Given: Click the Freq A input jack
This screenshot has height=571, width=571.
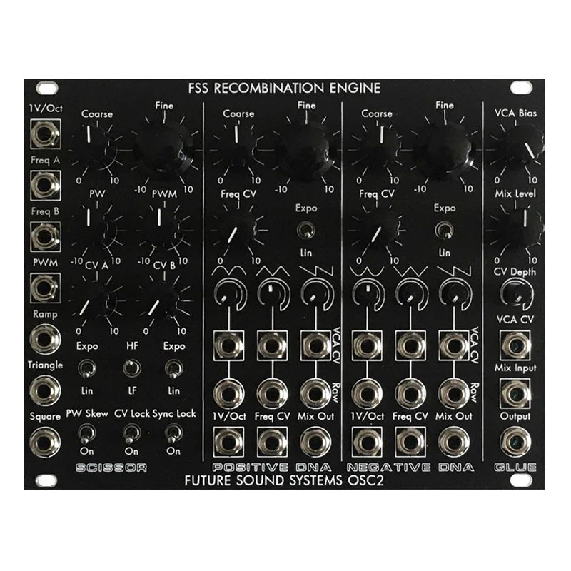Looking at the screenshot, I should pos(45,186).
